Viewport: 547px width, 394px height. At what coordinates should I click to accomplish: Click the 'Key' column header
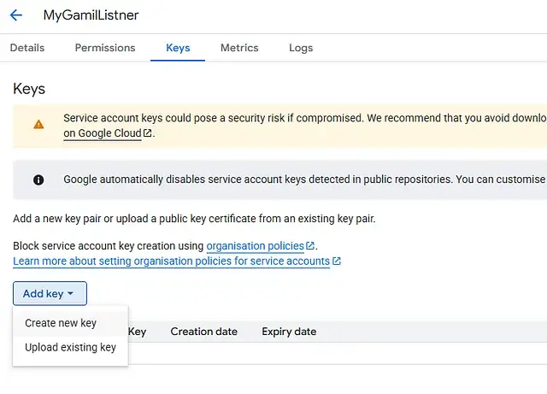pos(137,332)
